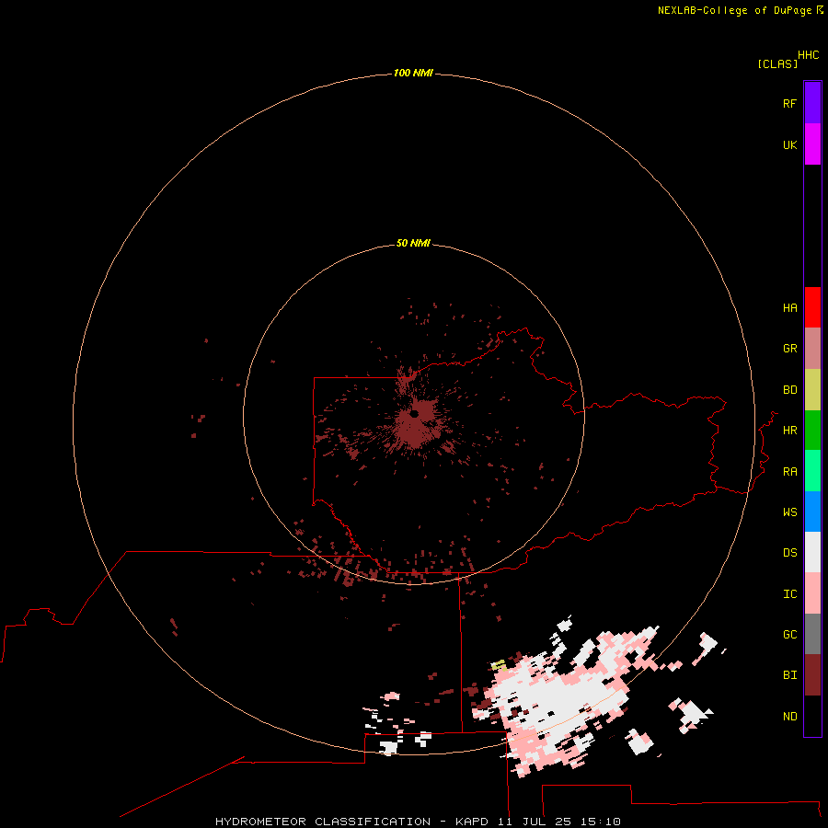Select the BD yellow legend swatch
828x828 pixels.
(x=812, y=390)
